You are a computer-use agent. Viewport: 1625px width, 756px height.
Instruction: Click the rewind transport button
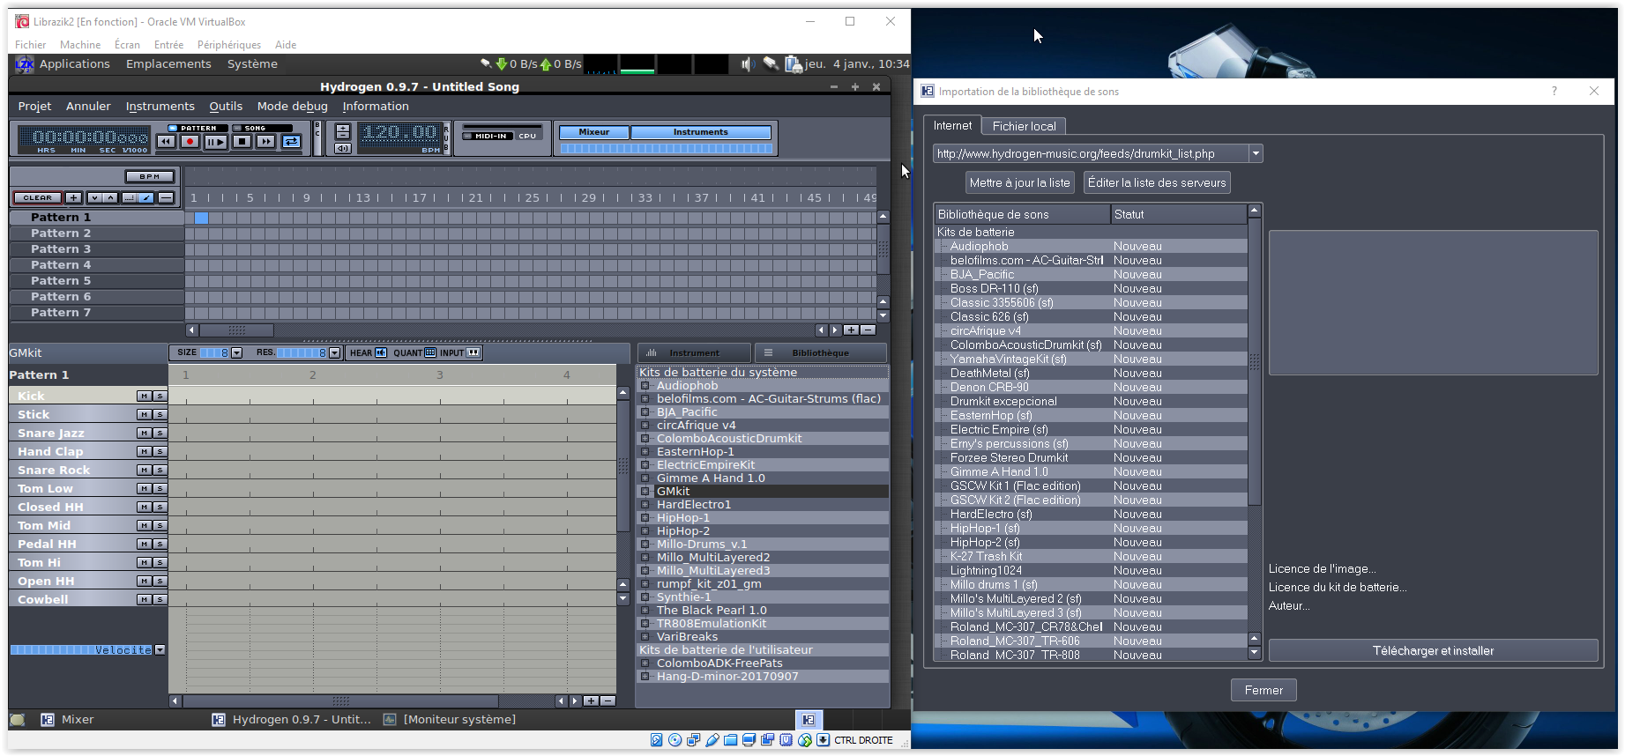(166, 141)
